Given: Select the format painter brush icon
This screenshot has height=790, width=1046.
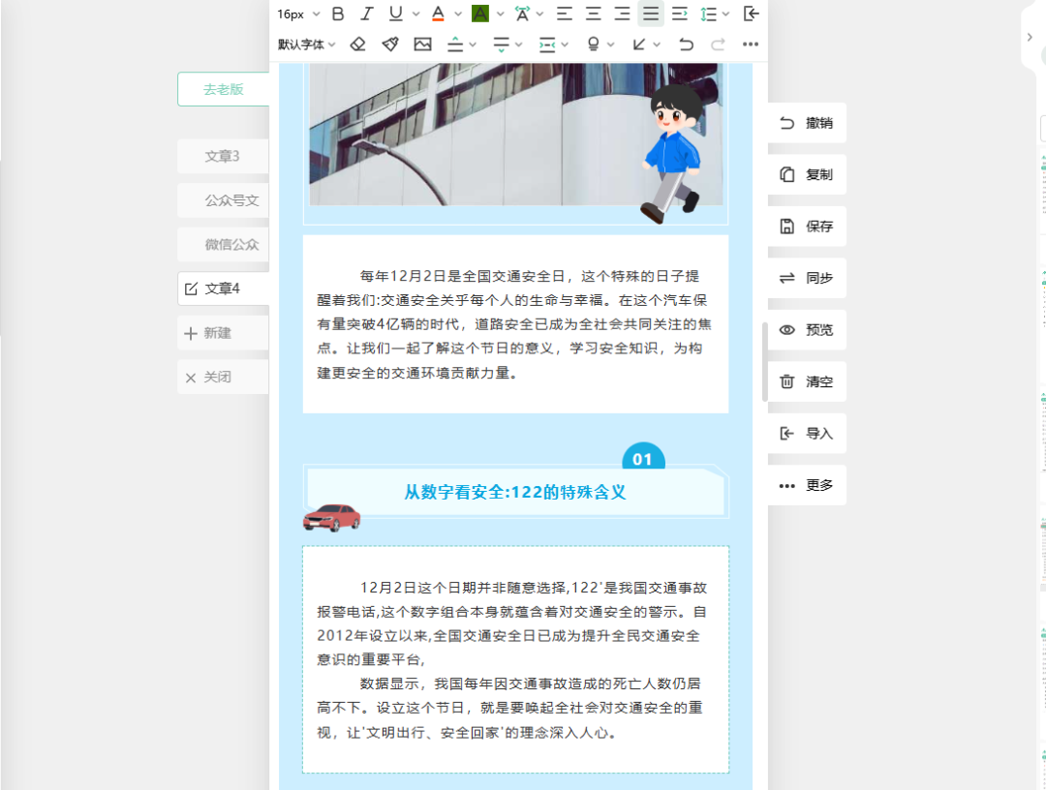Looking at the screenshot, I should tap(390, 45).
